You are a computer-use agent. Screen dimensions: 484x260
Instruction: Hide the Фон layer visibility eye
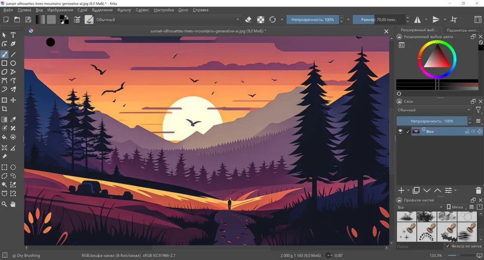[400, 131]
